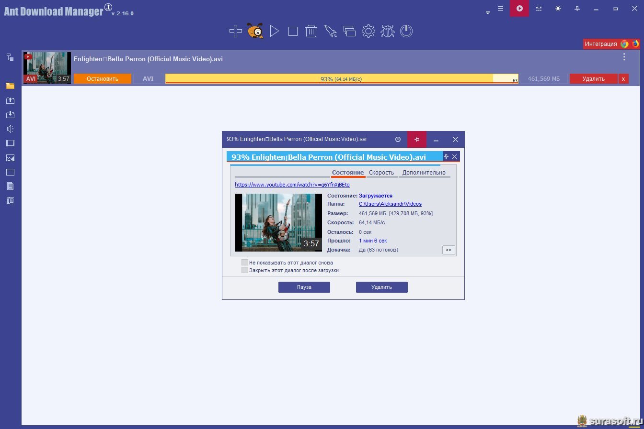Image resolution: width=644 pixels, height=429 pixels.
Task: Add a new download with the plus icon
Action: [235, 31]
